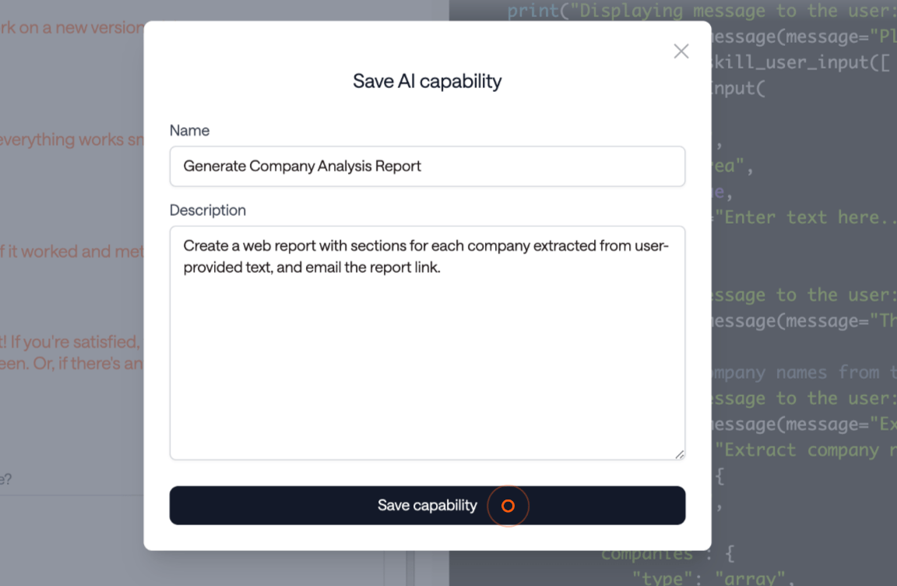This screenshot has height=586, width=897.
Task: Click the print "Displaying message" code line
Action: pyautogui.click(x=701, y=11)
